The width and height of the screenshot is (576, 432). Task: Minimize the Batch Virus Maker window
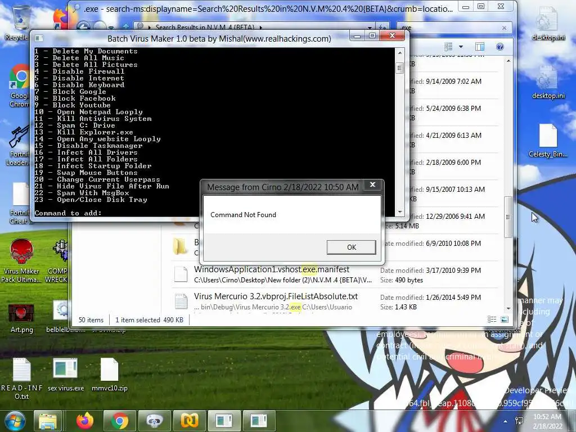pyautogui.click(x=356, y=35)
